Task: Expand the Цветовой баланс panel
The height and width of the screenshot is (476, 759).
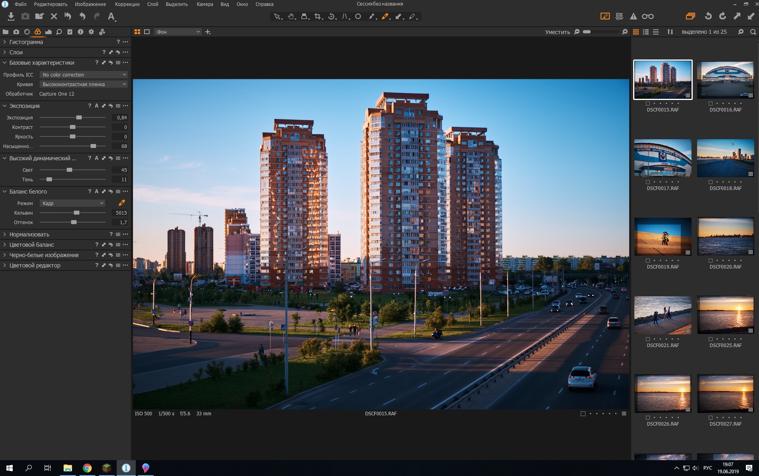Action: [x=5, y=245]
